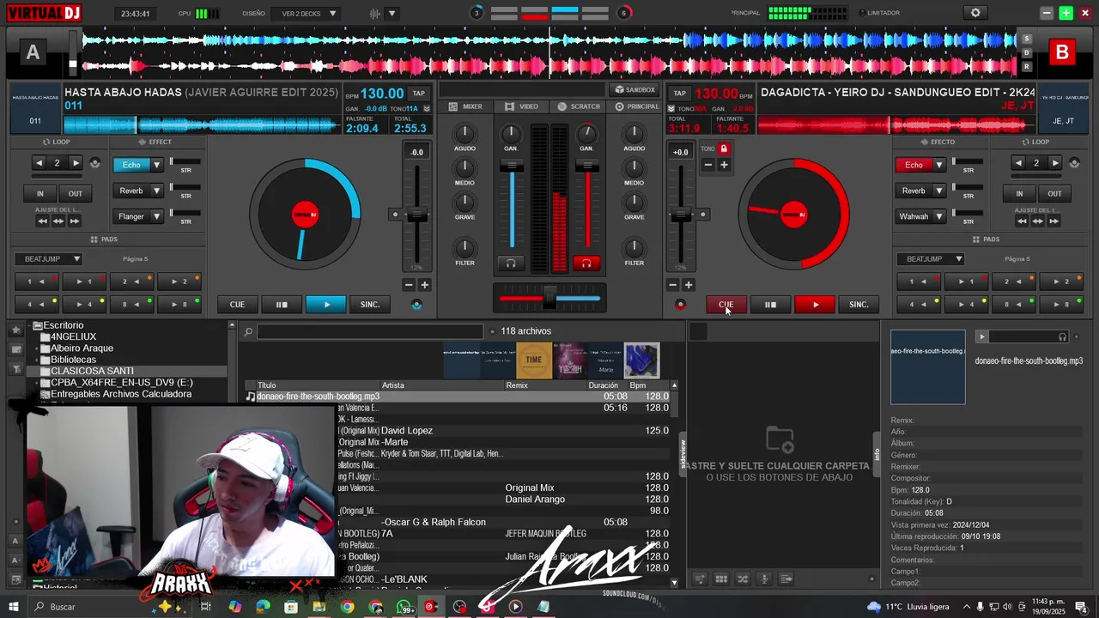Click the deck A play button
This screenshot has height=618, width=1099.
[326, 305]
